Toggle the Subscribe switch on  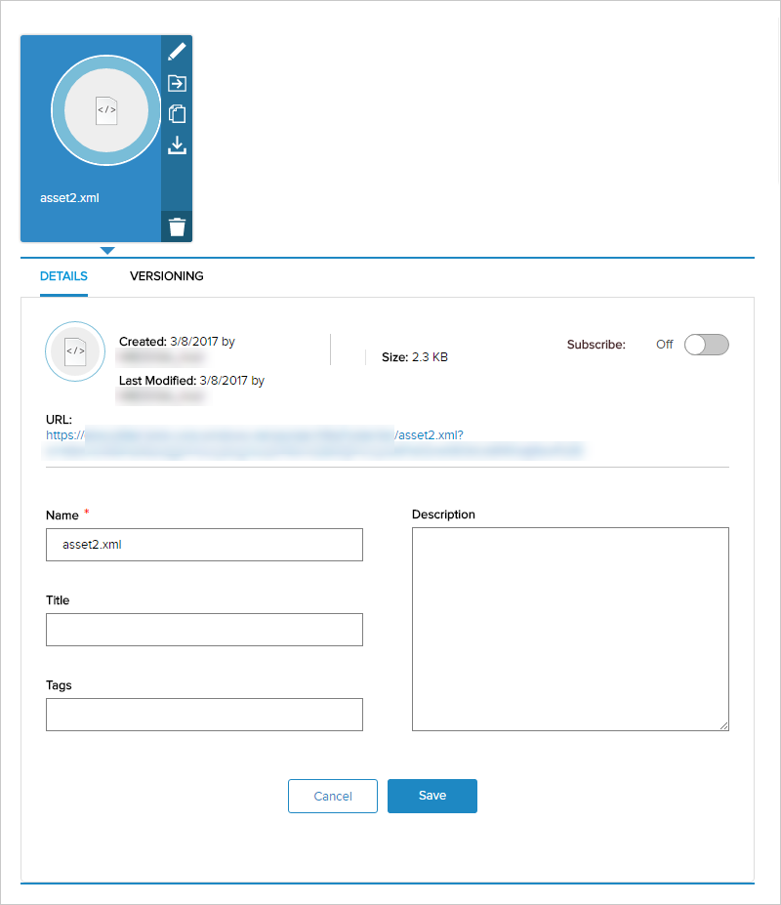point(707,345)
